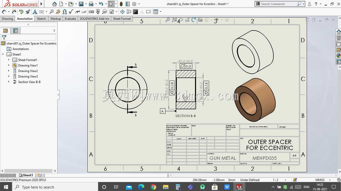Open the Options gear
The image size is (341, 191).
(134, 4)
